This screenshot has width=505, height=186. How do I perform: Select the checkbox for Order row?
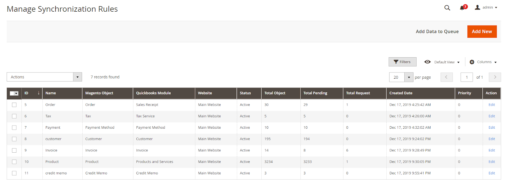14,105
